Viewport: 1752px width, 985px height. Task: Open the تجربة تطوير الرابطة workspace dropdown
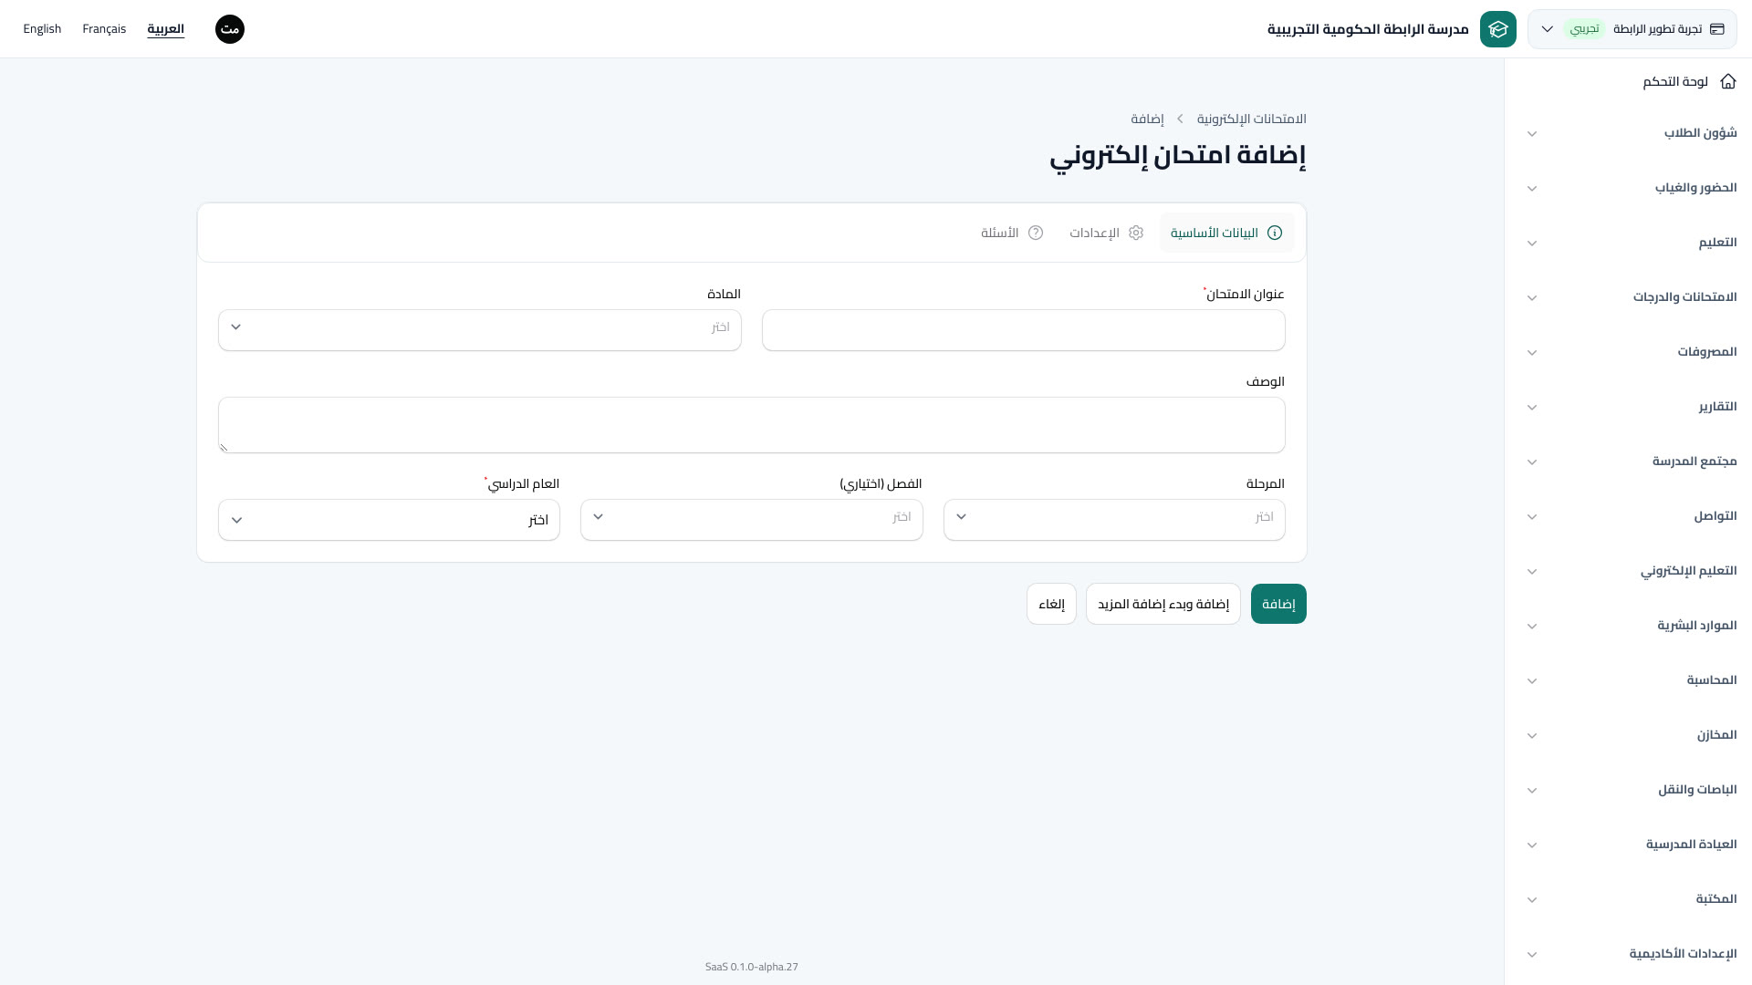point(1632,29)
